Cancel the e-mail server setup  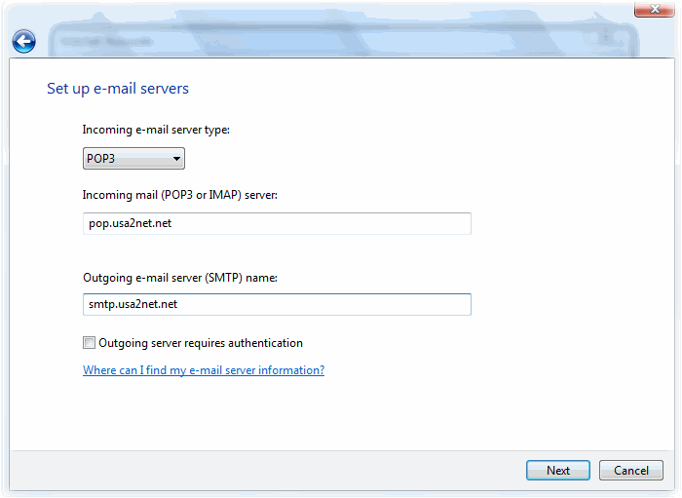tap(631, 470)
